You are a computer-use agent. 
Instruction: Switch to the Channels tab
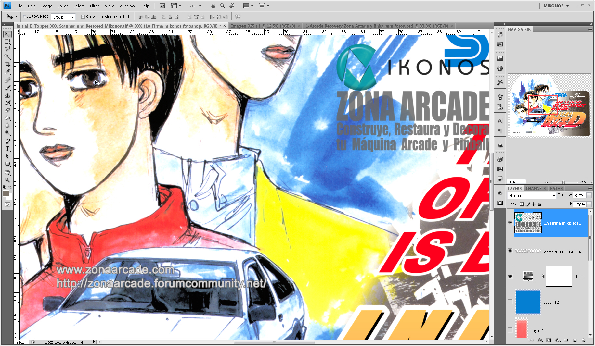click(536, 188)
